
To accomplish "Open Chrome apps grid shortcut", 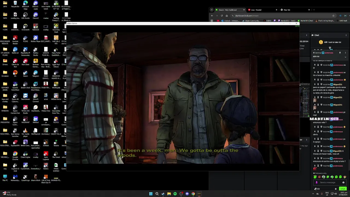I will [x=212, y=21].
